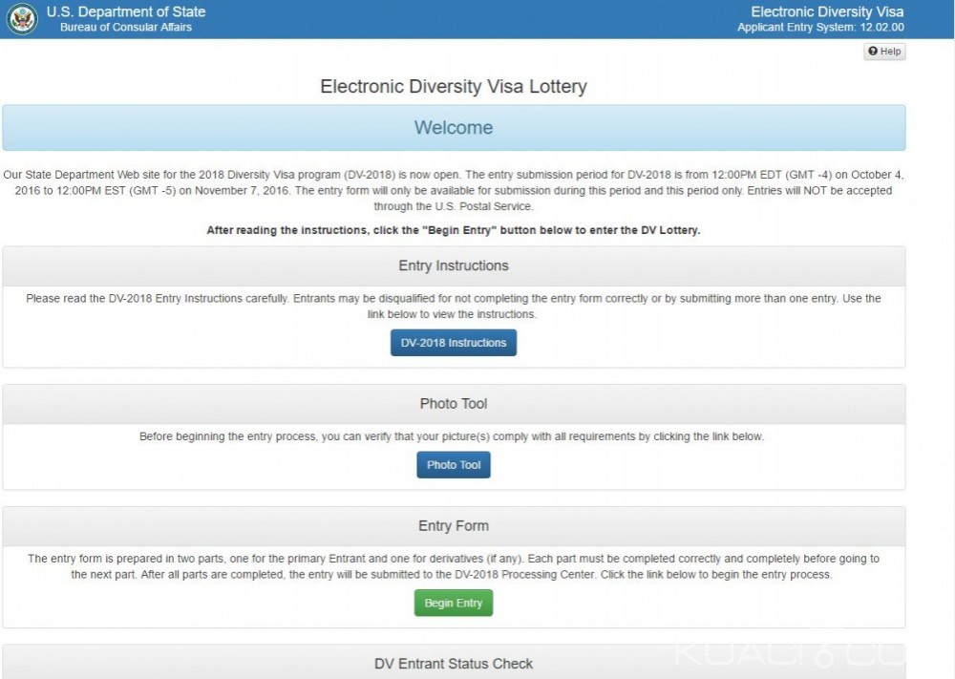Click the bold "After reading the instructions" line
Viewport: 955px width, 679px height.
[453, 231]
